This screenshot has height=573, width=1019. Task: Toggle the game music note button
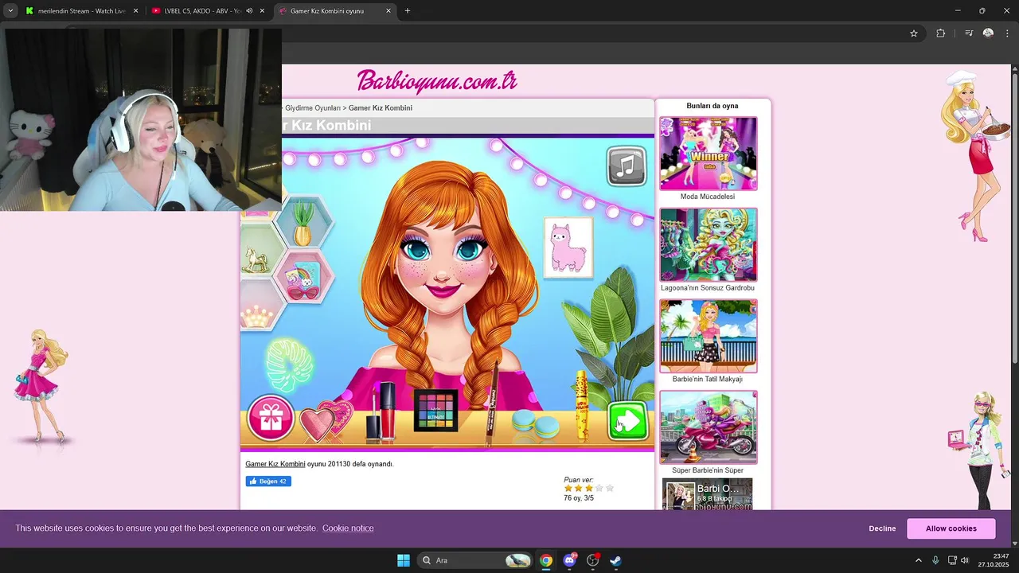627,166
